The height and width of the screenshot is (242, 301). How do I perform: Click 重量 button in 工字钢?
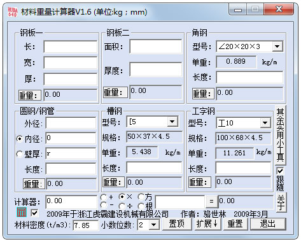200,182
